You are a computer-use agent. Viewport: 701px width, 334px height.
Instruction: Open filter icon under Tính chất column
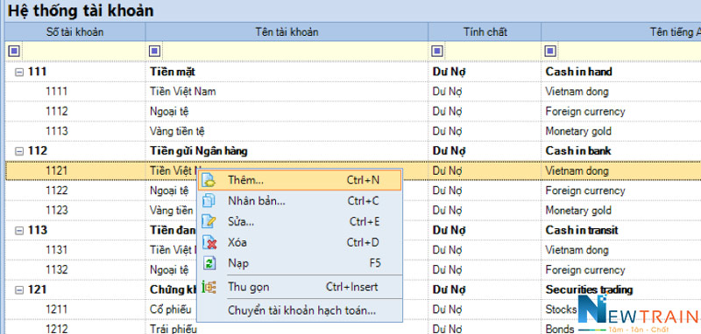pos(436,52)
